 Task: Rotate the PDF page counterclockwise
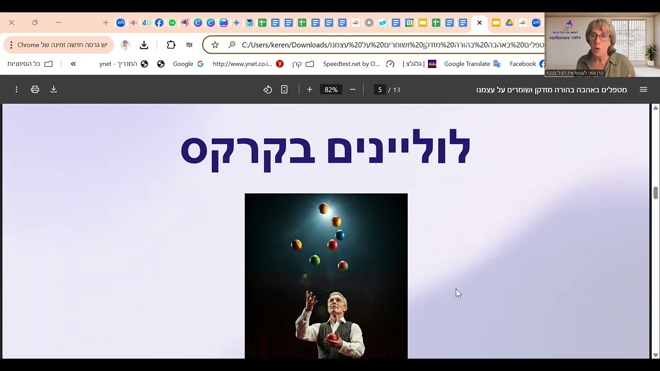coord(268,90)
